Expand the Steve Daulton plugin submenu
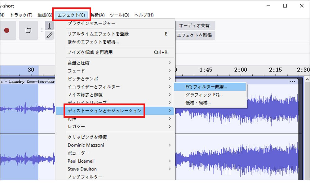 point(87,169)
